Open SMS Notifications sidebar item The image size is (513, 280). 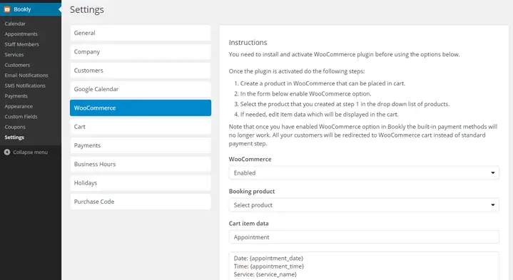pos(25,85)
